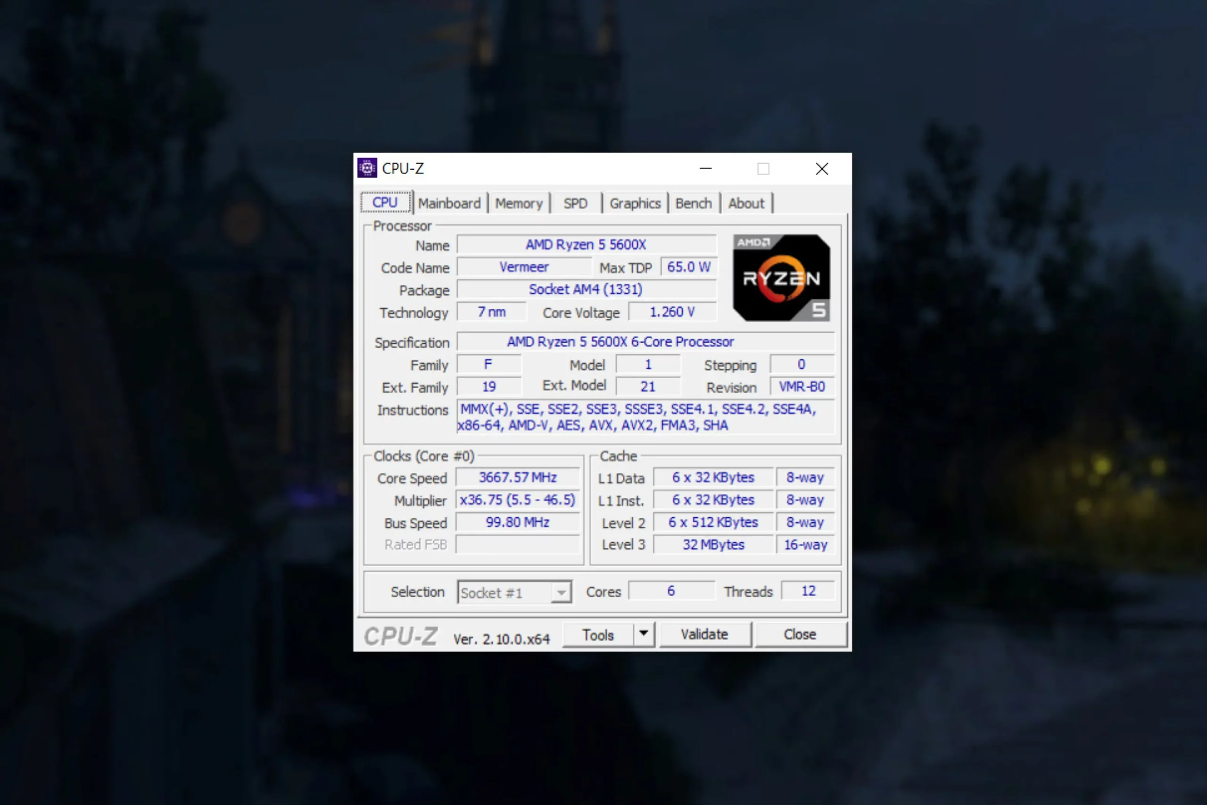1207x805 pixels.
Task: Open the Tools dropdown arrow
Action: pyautogui.click(x=644, y=634)
